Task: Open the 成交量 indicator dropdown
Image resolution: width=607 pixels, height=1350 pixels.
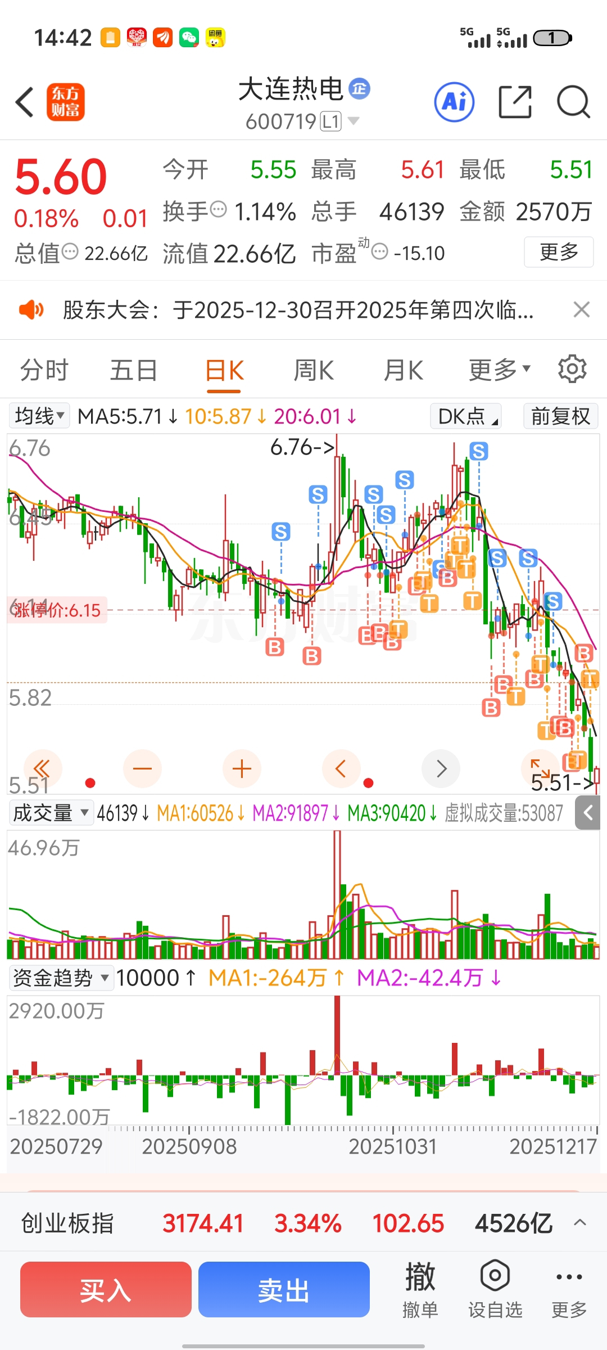Action: 51,813
